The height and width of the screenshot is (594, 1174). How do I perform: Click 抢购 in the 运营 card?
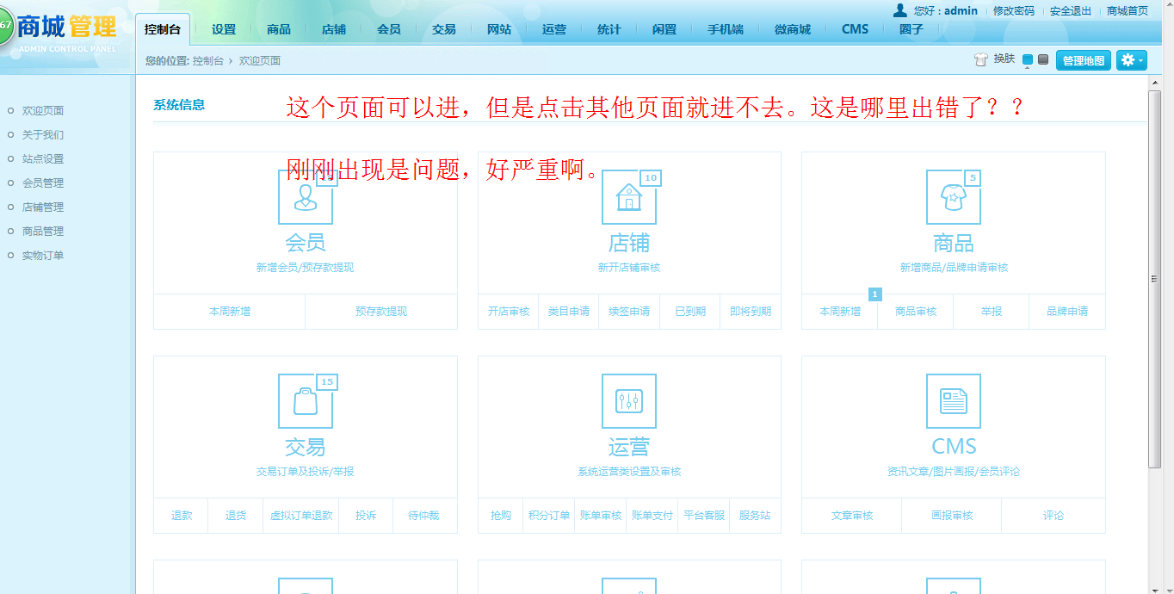tap(501, 516)
